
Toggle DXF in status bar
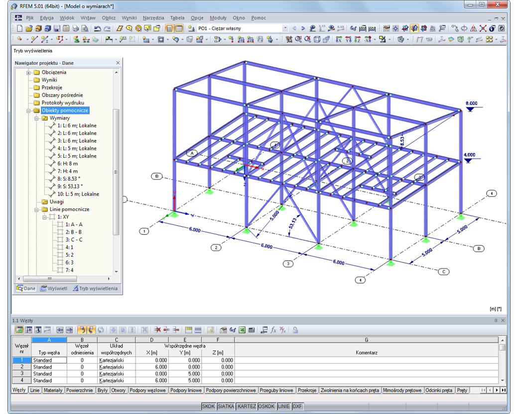coord(297,406)
